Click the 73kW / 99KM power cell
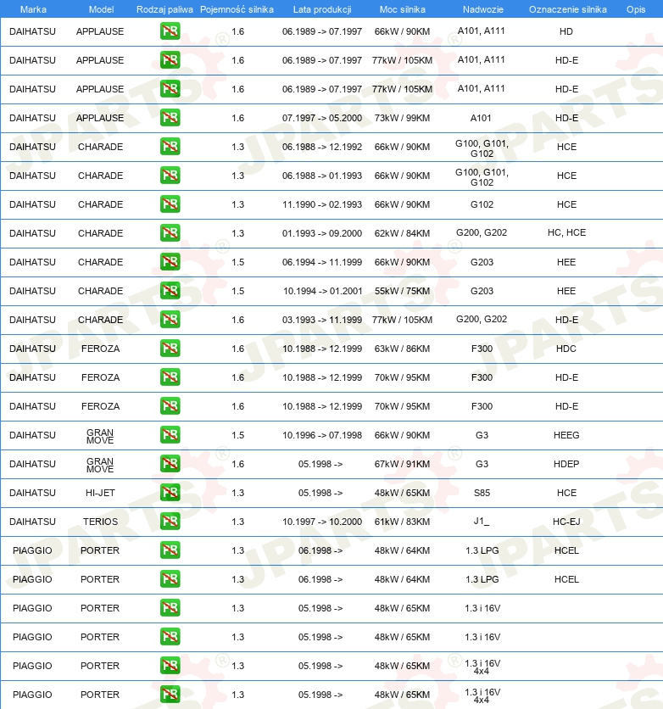 pyautogui.click(x=402, y=118)
